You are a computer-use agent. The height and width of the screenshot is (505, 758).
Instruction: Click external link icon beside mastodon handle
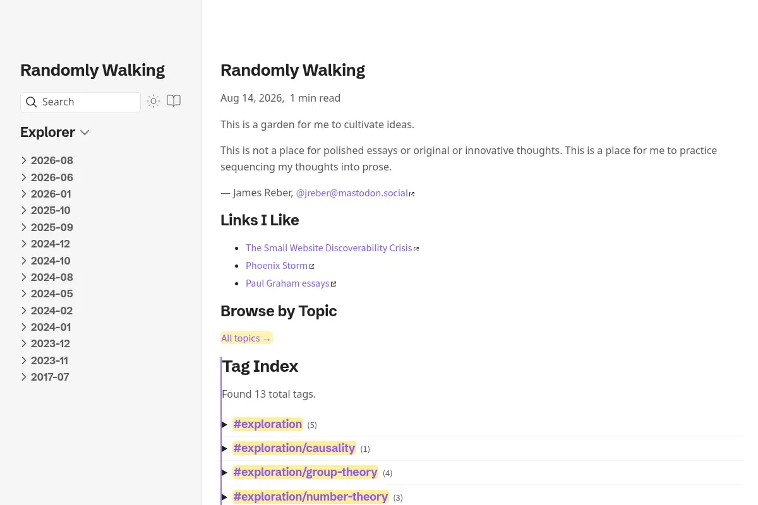[412, 194]
